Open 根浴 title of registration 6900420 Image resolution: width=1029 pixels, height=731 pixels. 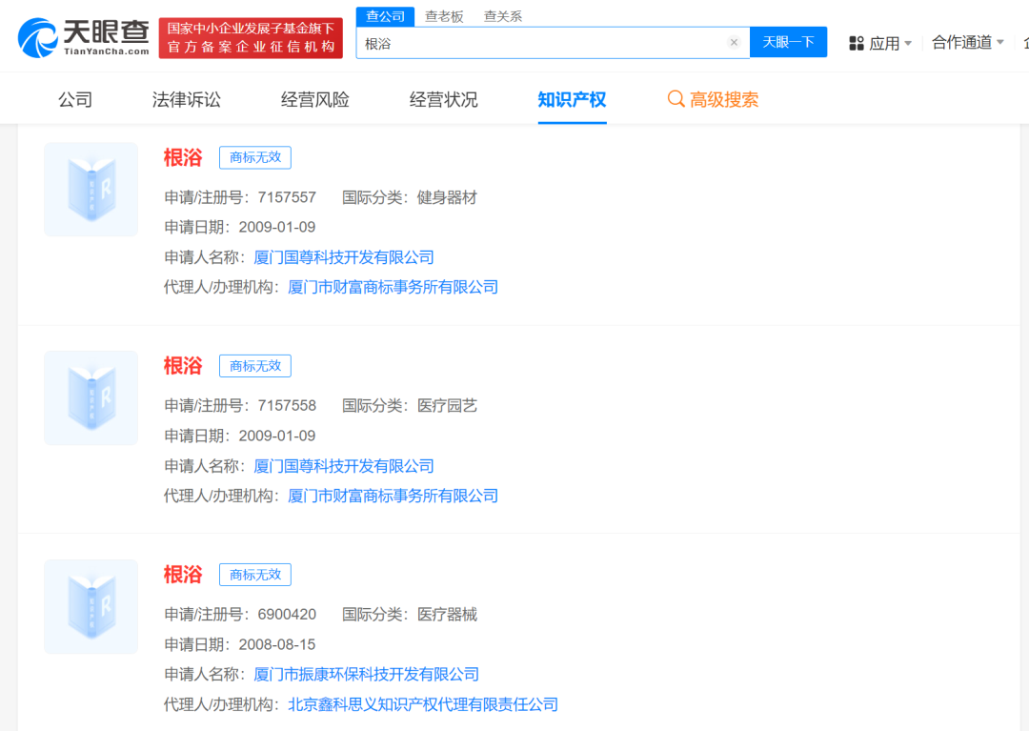click(x=183, y=575)
